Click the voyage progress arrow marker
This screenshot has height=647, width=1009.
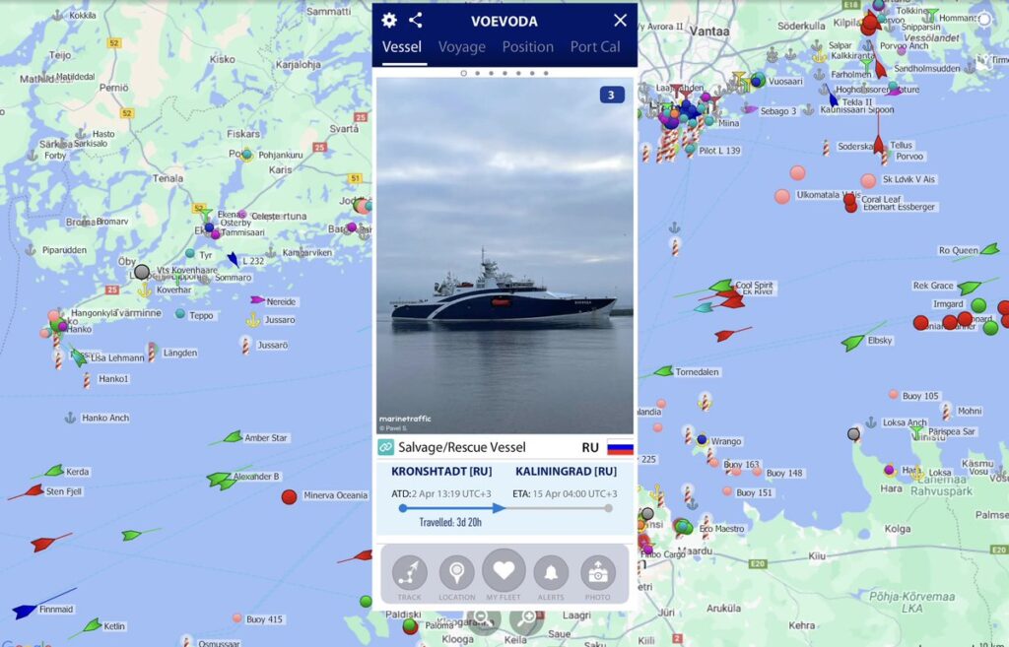point(499,508)
